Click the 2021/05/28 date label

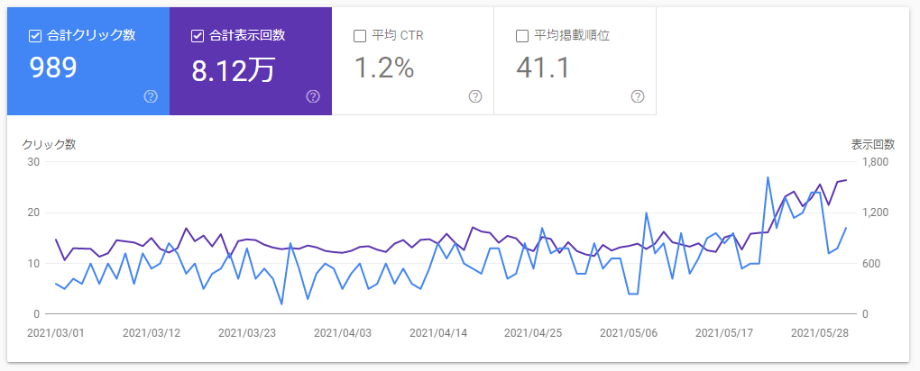(x=820, y=333)
